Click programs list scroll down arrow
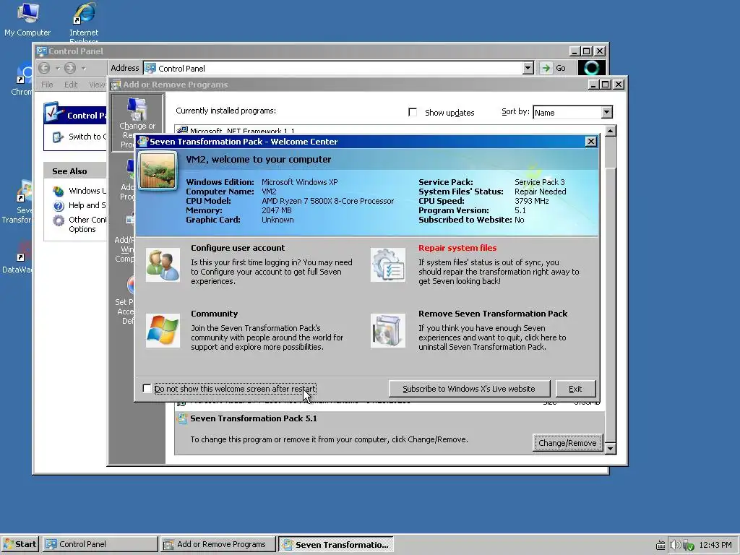The height and width of the screenshot is (555, 740). click(610, 448)
